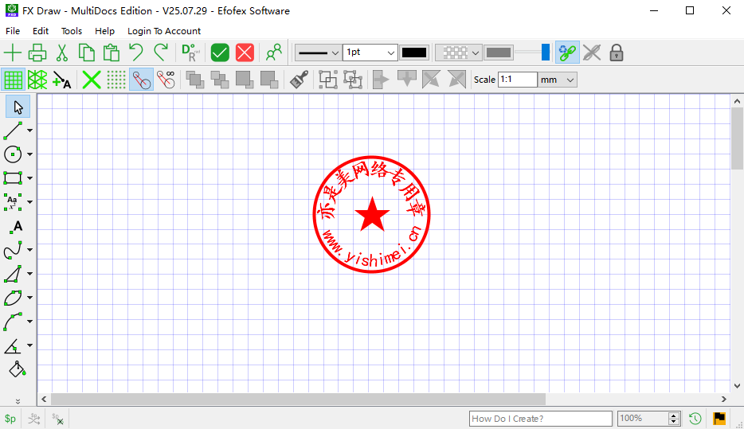
Task: Open the File menu
Action: coord(13,31)
